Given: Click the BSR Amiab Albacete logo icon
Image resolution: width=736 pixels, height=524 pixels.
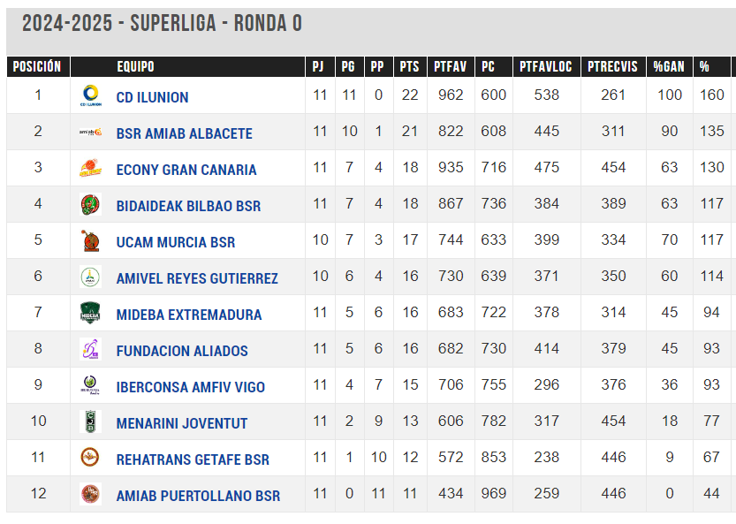Looking at the screenshot, I should pyautogui.click(x=91, y=132).
